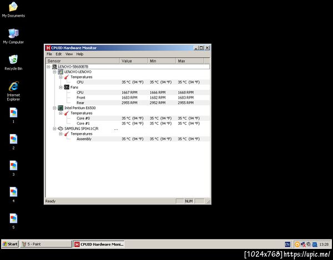Collapse the LENOVO LENOVO node

point(54,72)
